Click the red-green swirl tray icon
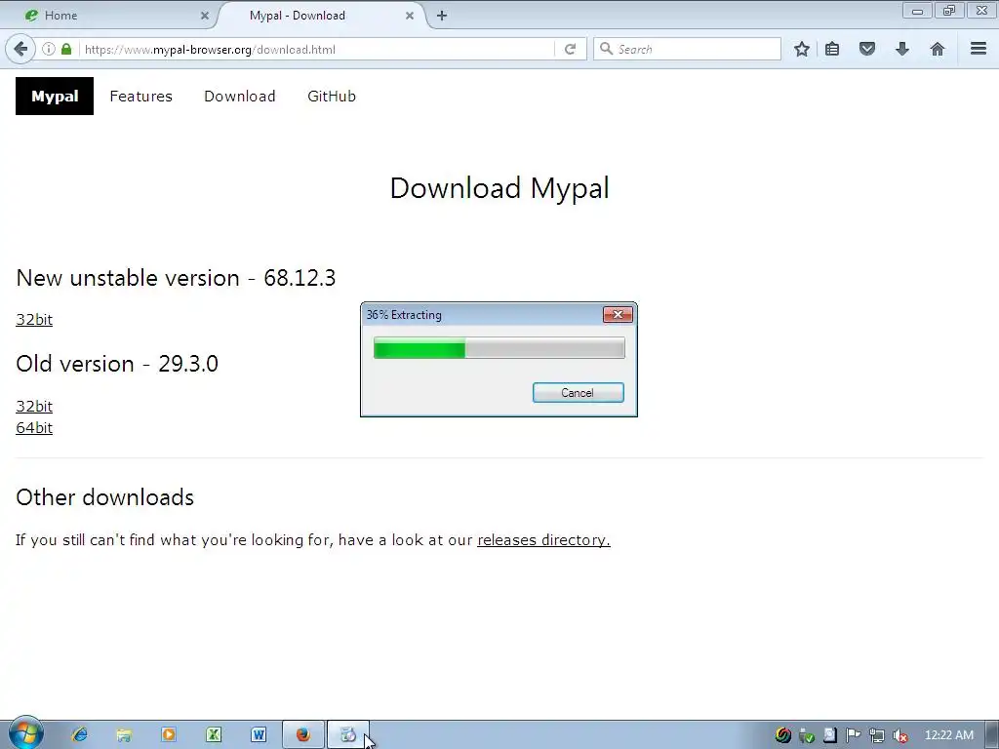Image resolution: width=999 pixels, height=749 pixels. [x=783, y=735]
